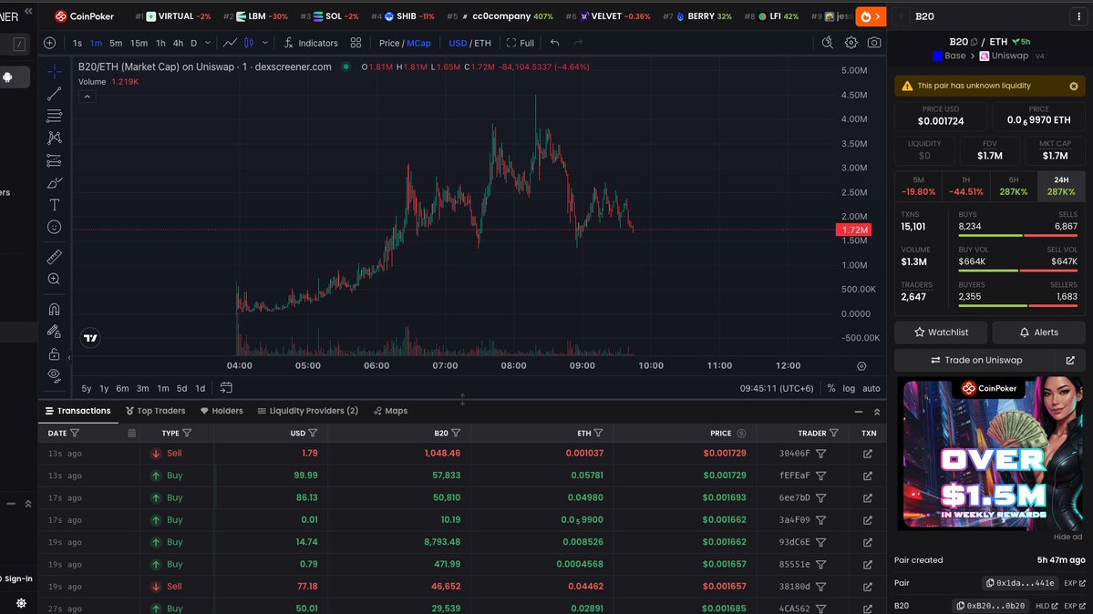
Task: Open the B20 pair options menu
Action: tap(1079, 16)
